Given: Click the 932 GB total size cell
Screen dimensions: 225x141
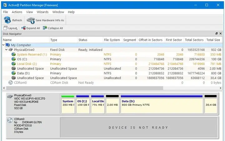Looking at the screenshot, I should [216, 50].
